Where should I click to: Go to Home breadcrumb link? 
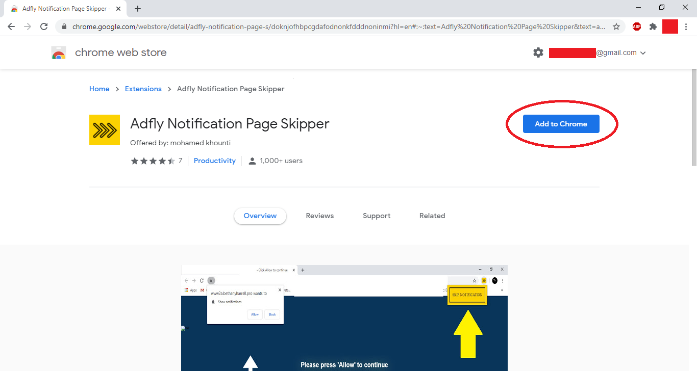[99, 89]
